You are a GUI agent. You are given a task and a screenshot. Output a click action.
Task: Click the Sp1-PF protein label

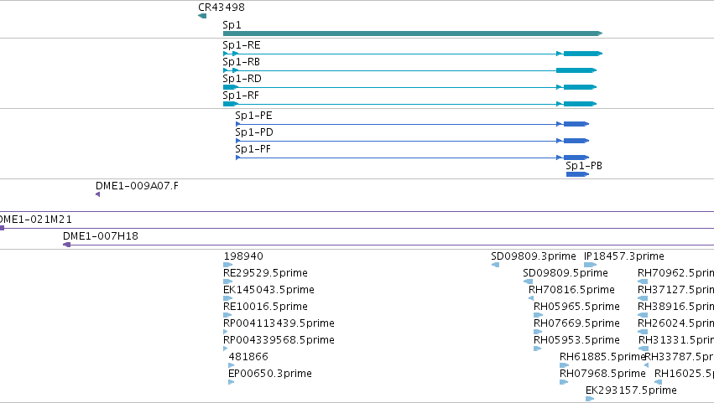click(253, 149)
